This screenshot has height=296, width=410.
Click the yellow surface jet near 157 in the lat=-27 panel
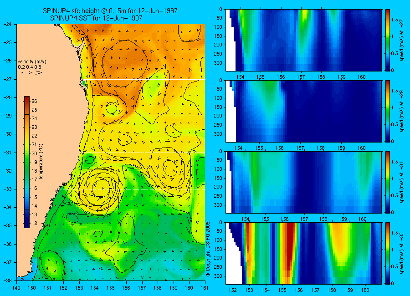coord(303,15)
